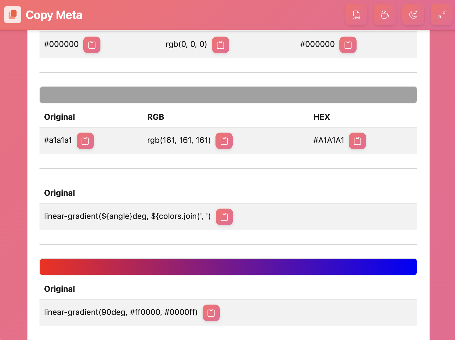The image size is (455, 340).
Task: Copy the rgb(0, 0, 0) value
Action: click(x=221, y=45)
